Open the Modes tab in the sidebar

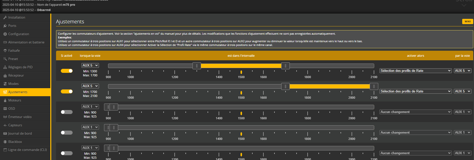click(x=13, y=84)
